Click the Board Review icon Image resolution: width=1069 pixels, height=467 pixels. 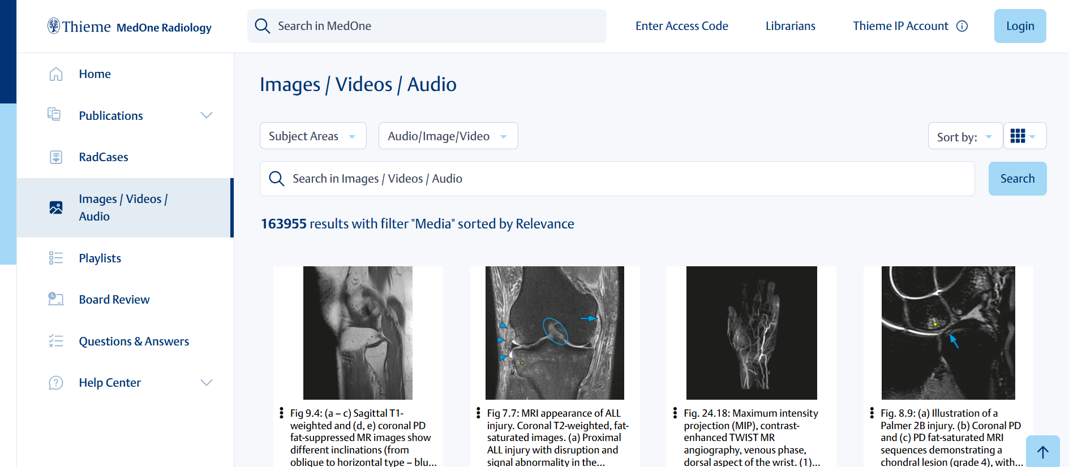point(56,299)
